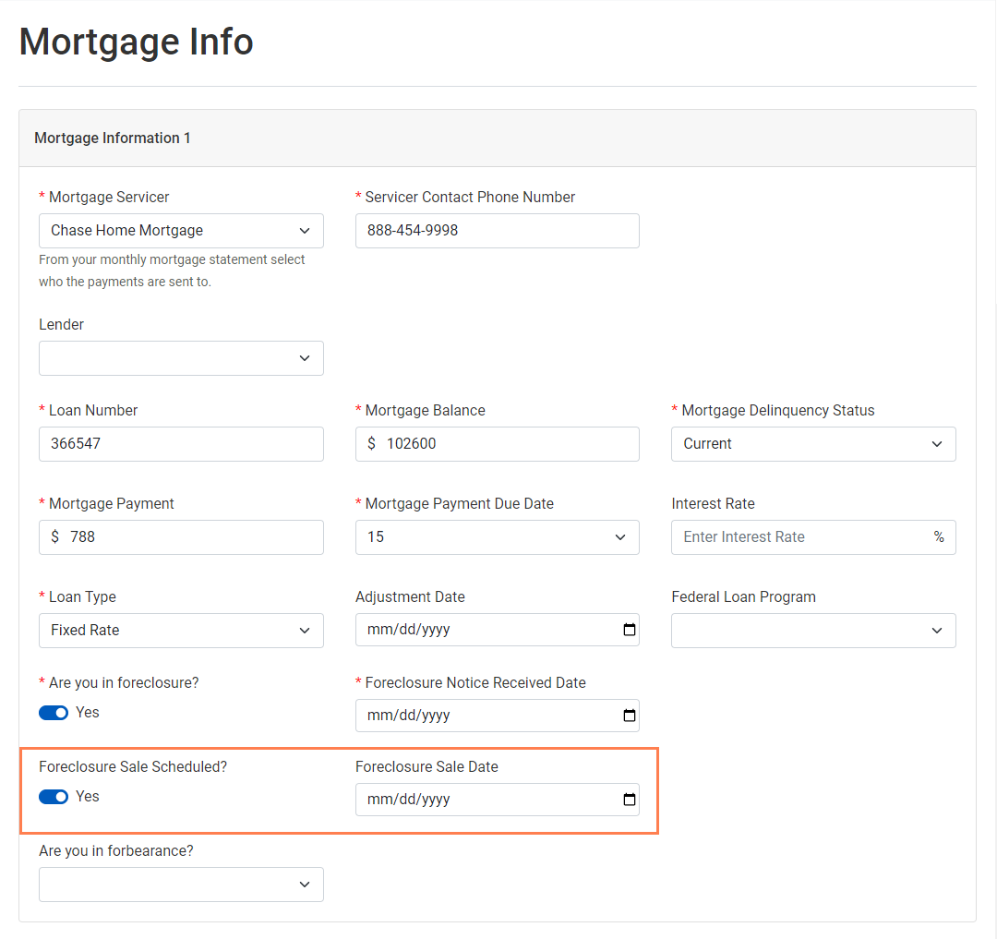Image resolution: width=997 pixels, height=939 pixels.
Task: Open the Foreclosure Notice Received Date calendar icon
Action: pyautogui.click(x=629, y=715)
